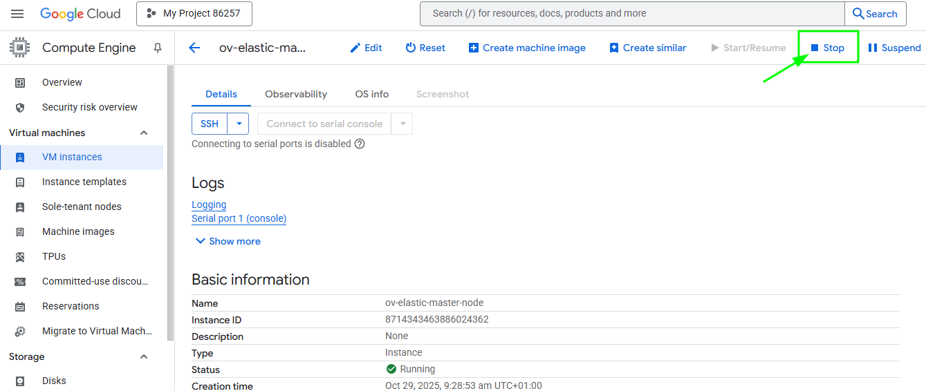
Task: Open the SSH options dropdown arrow
Action: click(238, 124)
